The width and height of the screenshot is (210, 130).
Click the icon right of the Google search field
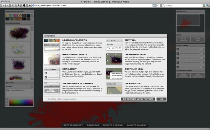(206, 6)
